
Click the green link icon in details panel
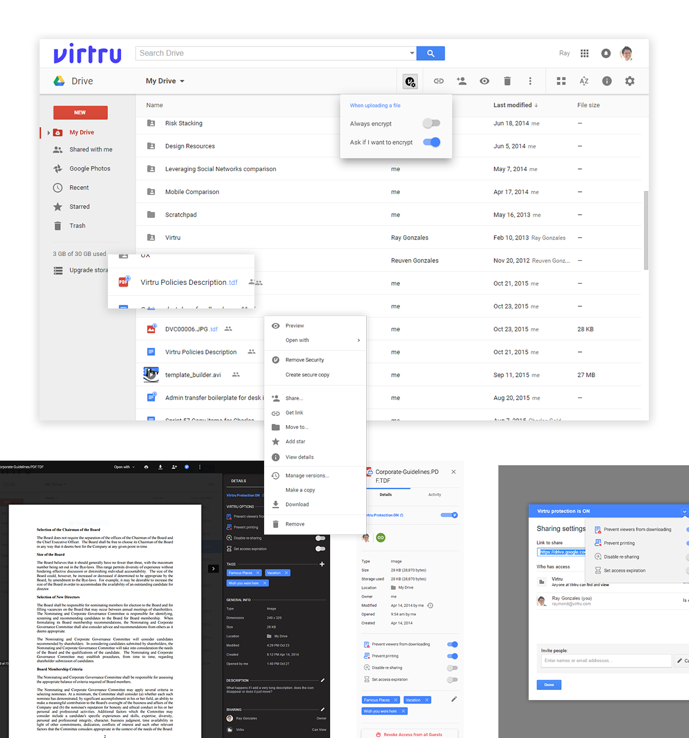coord(381,538)
